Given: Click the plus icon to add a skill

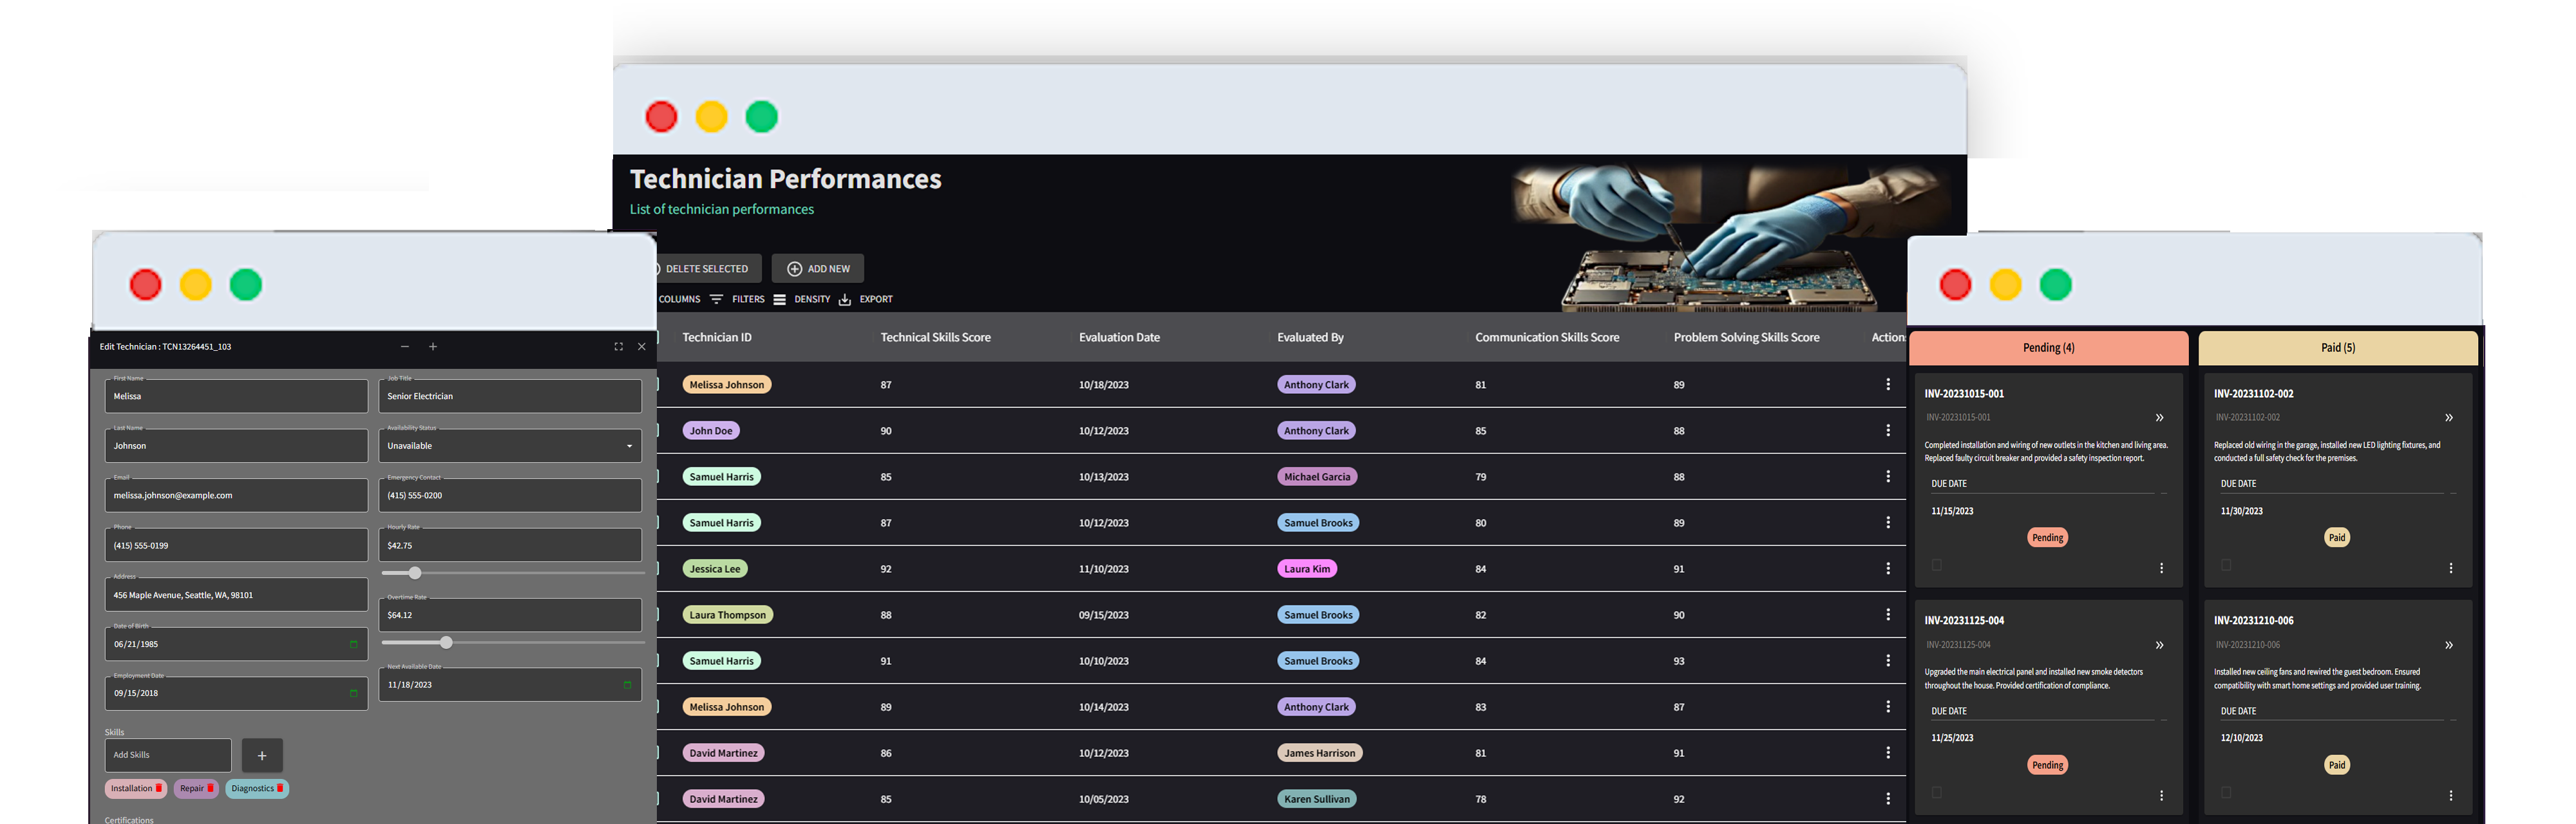Looking at the screenshot, I should tap(261, 755).
